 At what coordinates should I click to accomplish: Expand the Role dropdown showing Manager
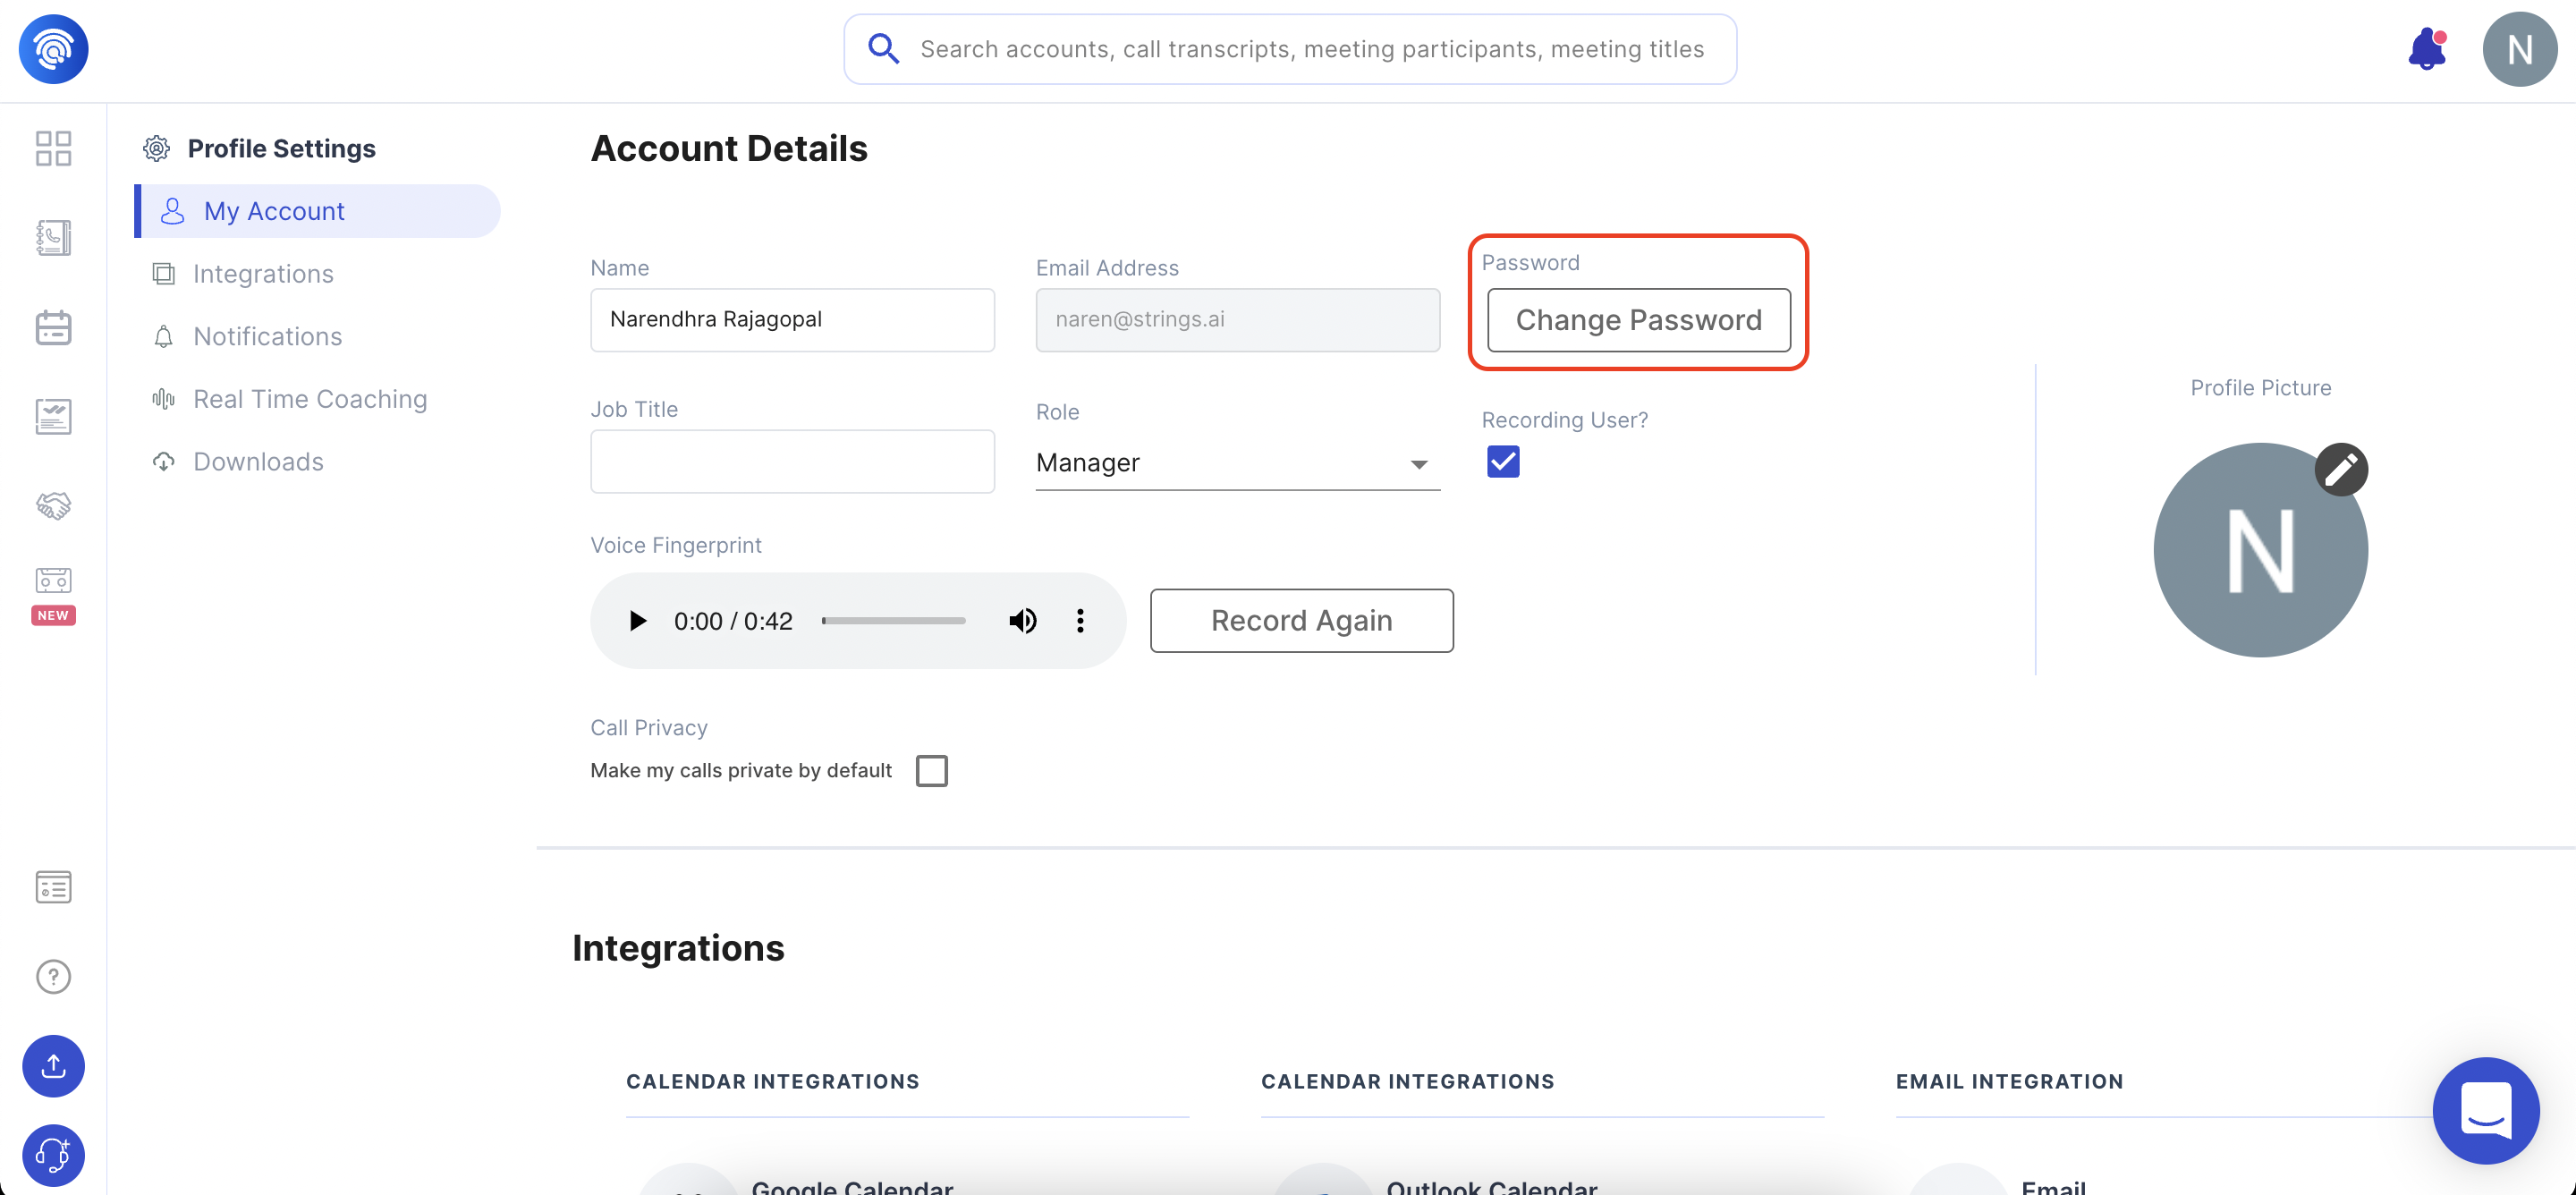click(x=1238, y=463)
